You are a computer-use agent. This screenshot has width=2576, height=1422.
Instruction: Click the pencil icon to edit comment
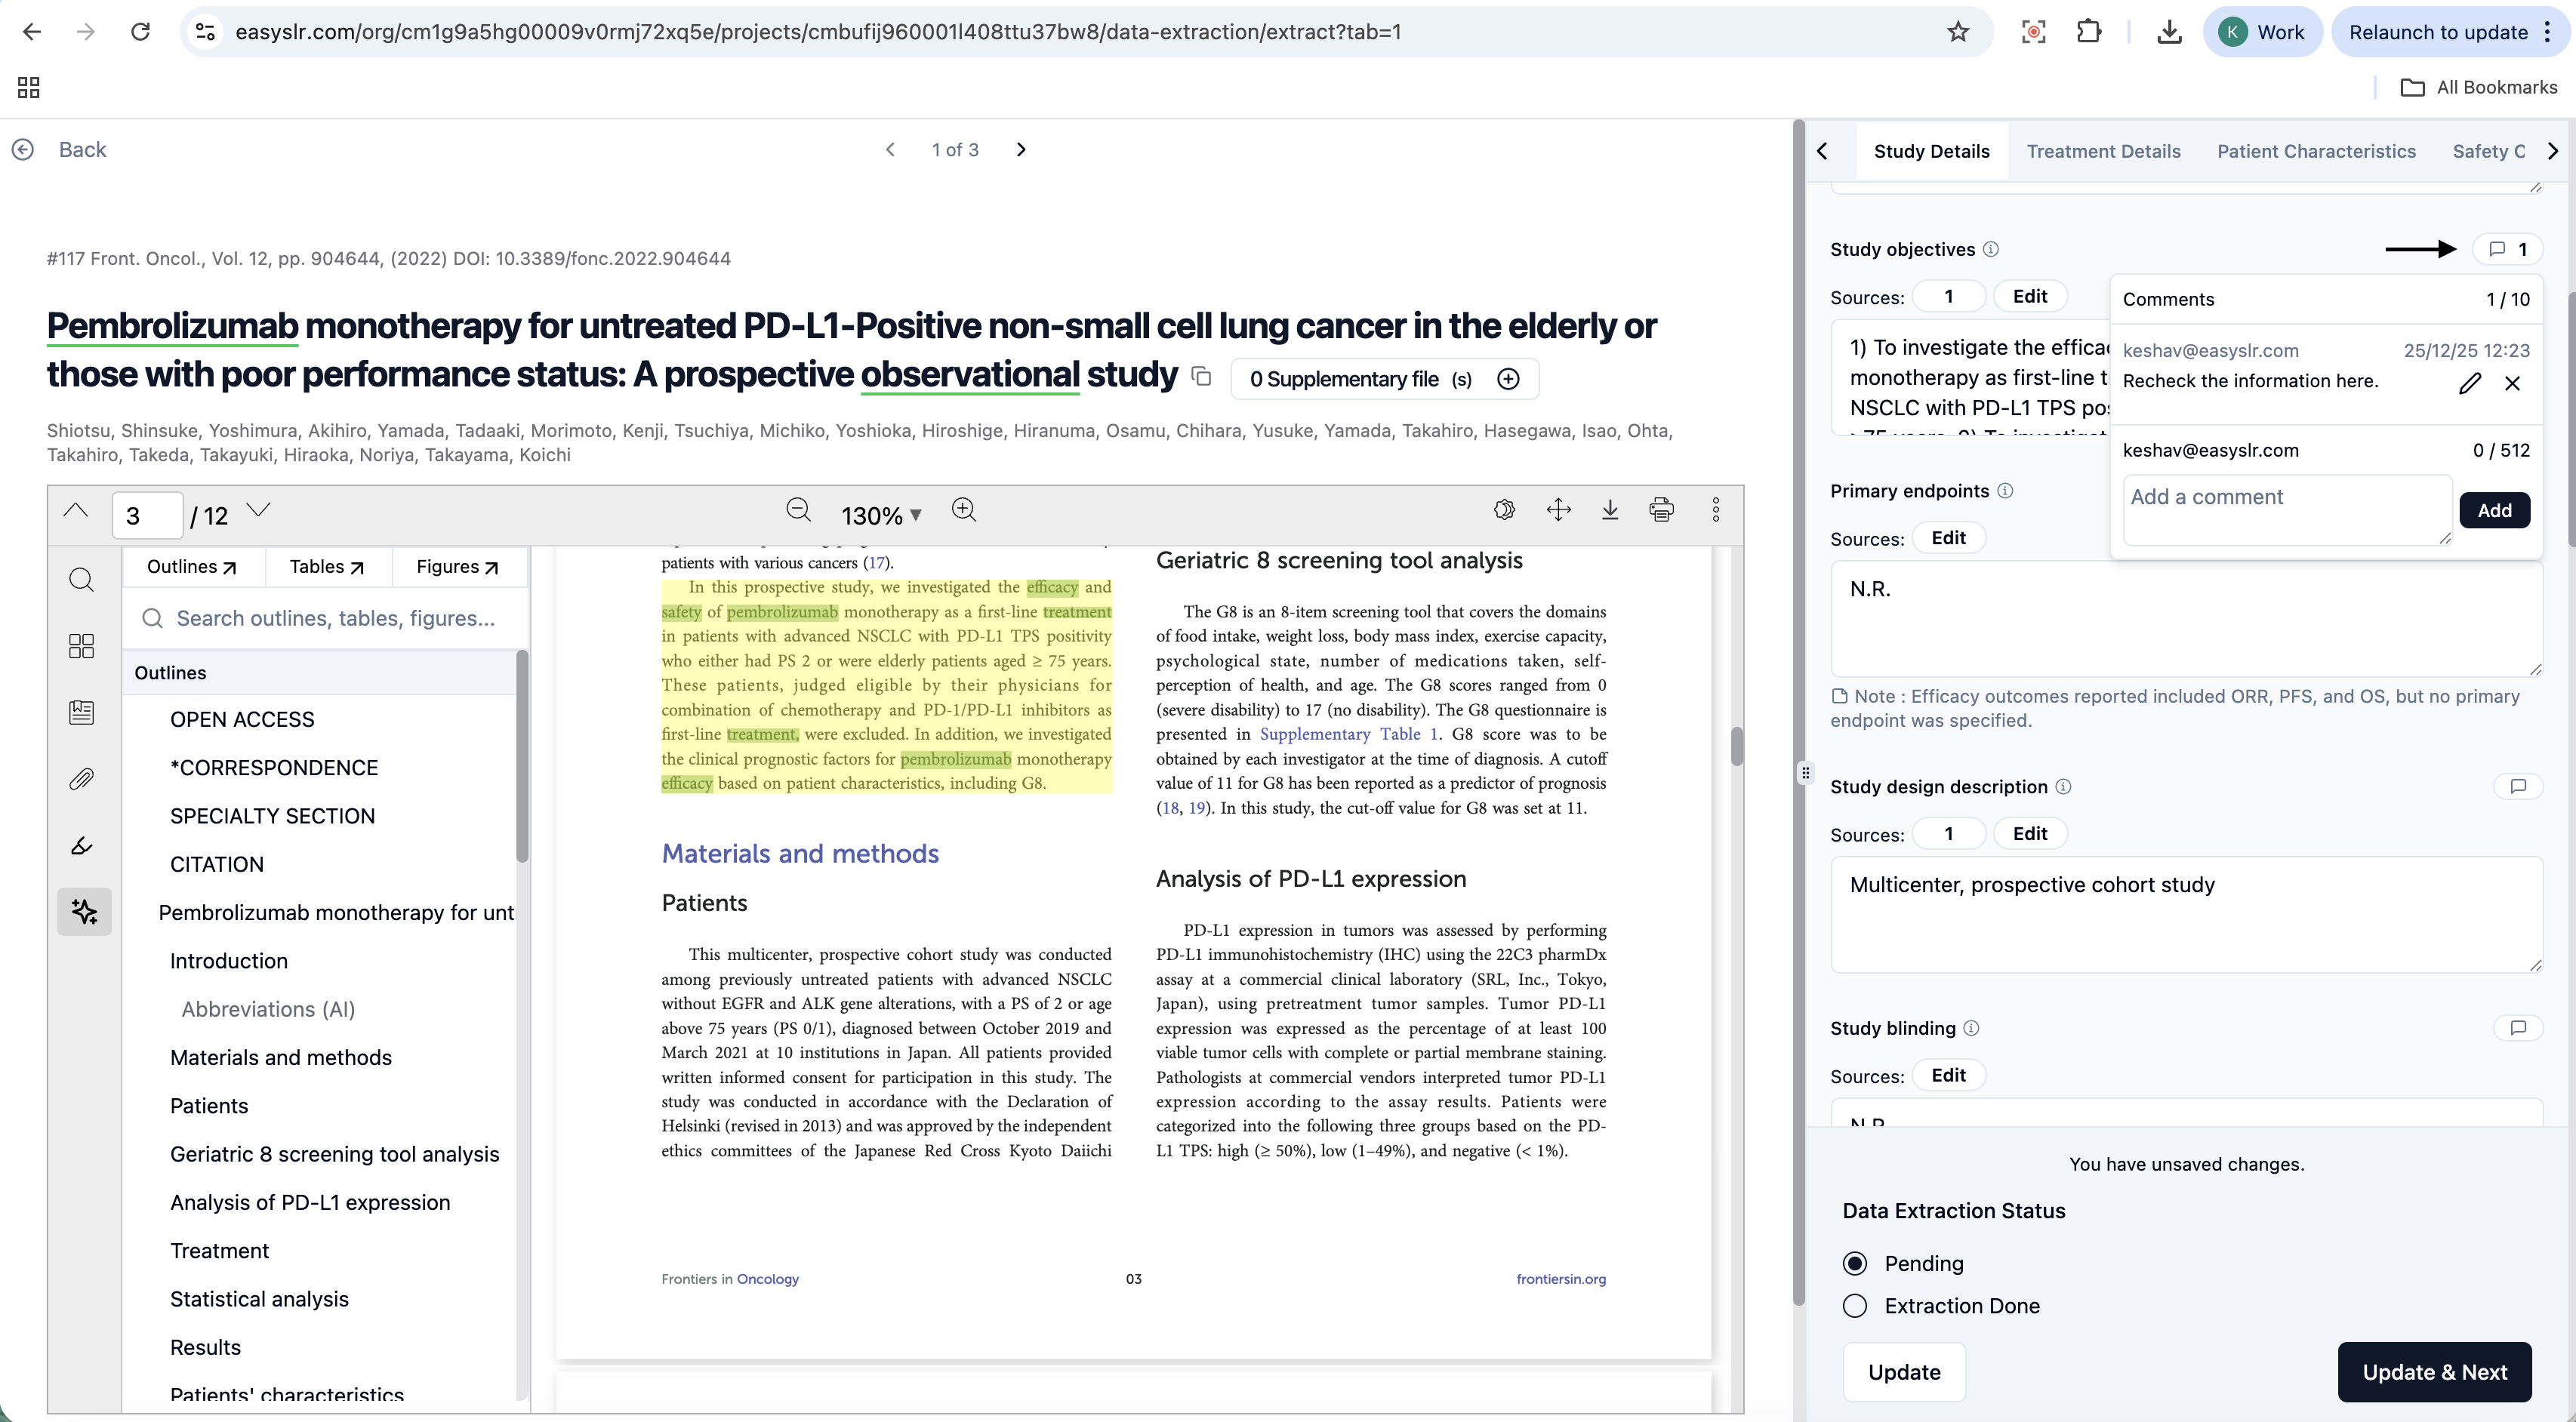2470,383
